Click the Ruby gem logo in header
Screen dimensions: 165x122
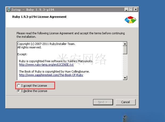coord(130,20)
